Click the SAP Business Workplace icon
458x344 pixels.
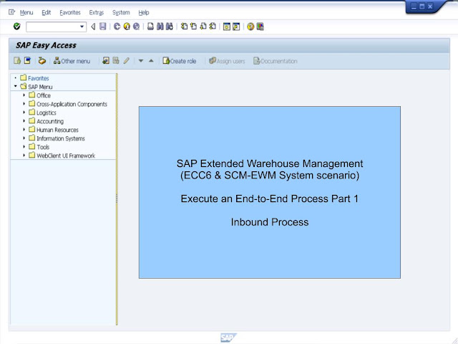42,60
